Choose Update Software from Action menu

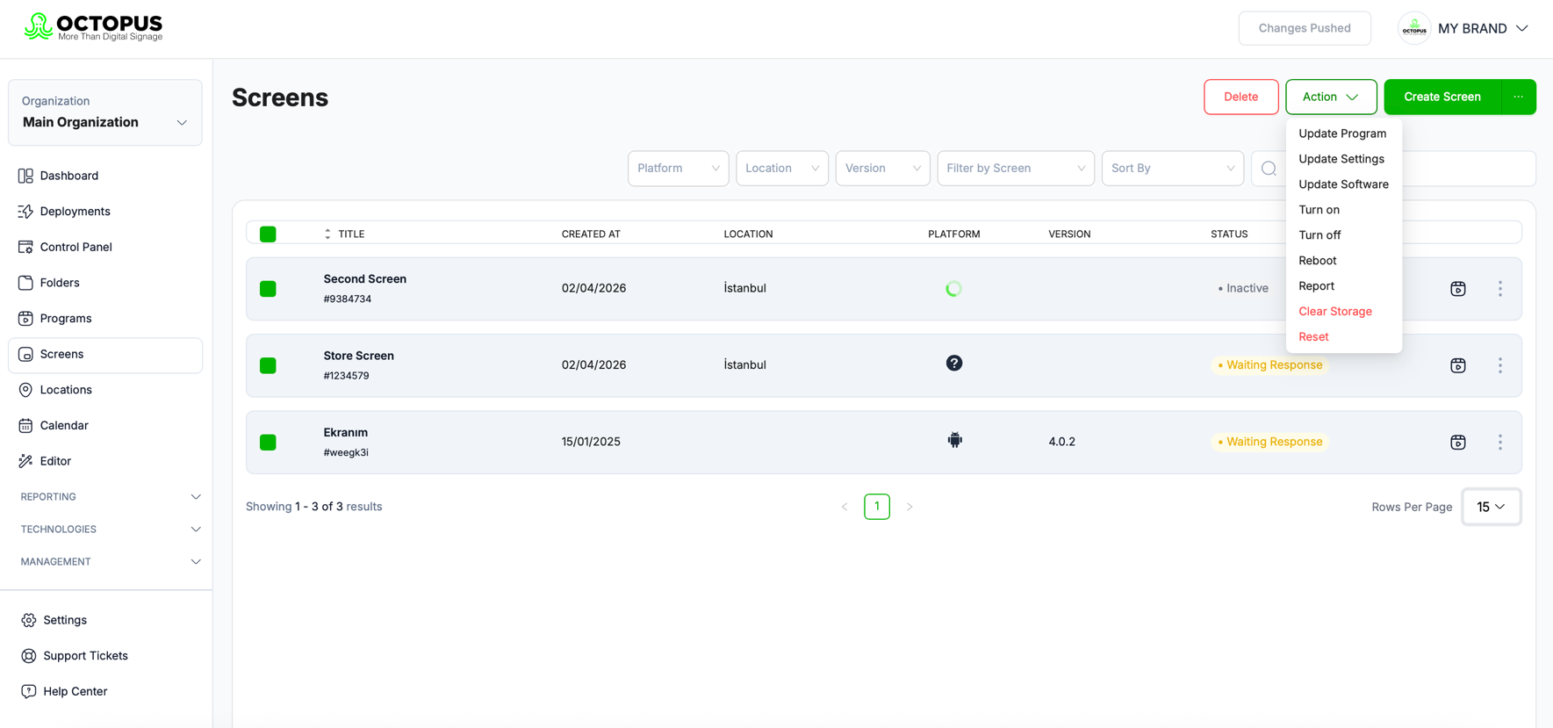(x=1343, y=184)
